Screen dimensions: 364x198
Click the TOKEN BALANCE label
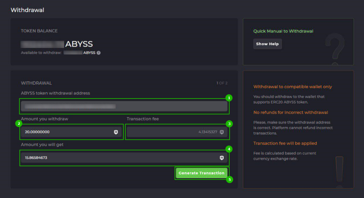(39, 31)
